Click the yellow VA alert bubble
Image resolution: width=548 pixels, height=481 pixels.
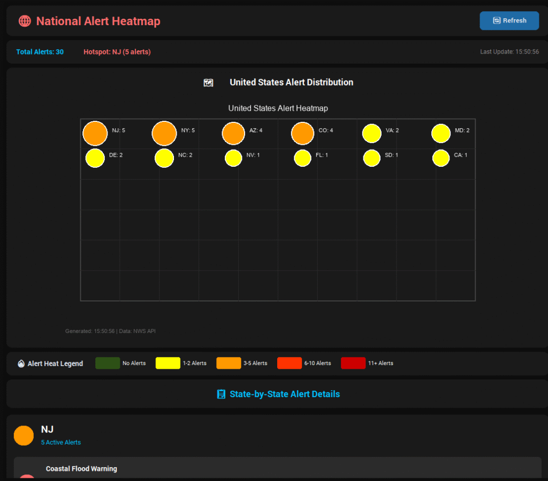372,133
